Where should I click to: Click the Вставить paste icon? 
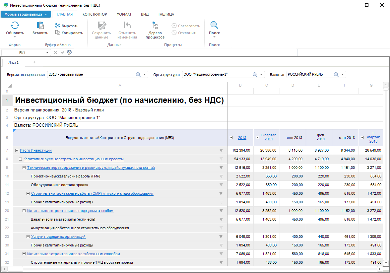tap(40, 26)
